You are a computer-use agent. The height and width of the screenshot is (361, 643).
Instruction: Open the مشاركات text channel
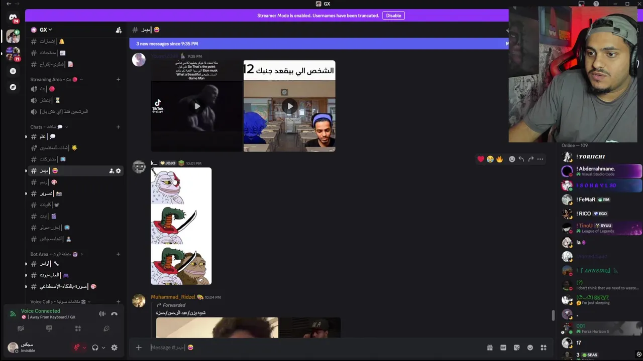pyautogui.click(x=75, y=159)
